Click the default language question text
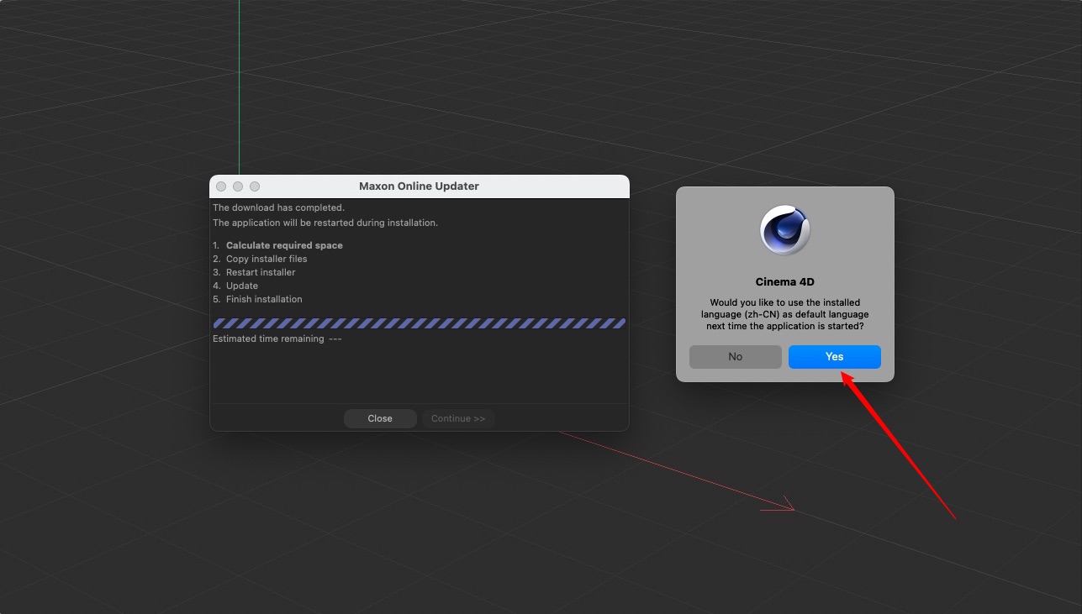 click(x=784, y=313)
